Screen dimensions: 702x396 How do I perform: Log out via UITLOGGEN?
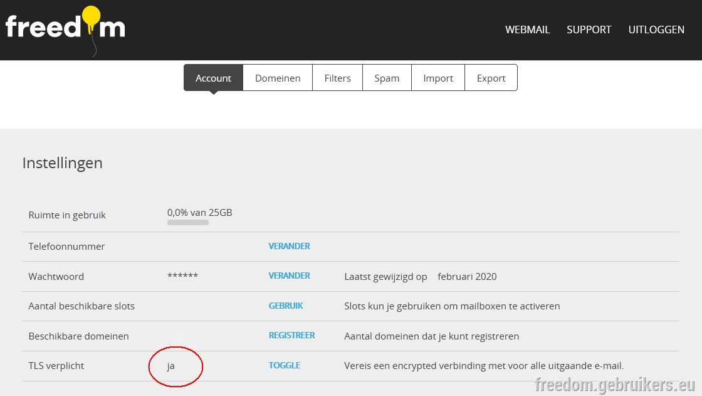coord(656,29)
